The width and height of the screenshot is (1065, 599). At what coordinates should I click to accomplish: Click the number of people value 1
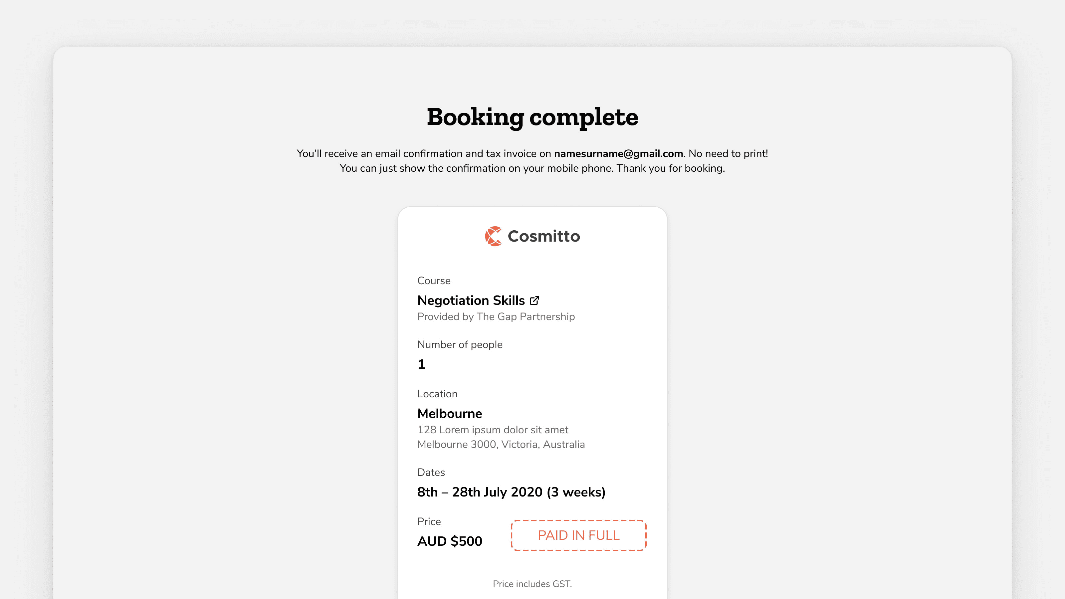(x=421, y=364)
